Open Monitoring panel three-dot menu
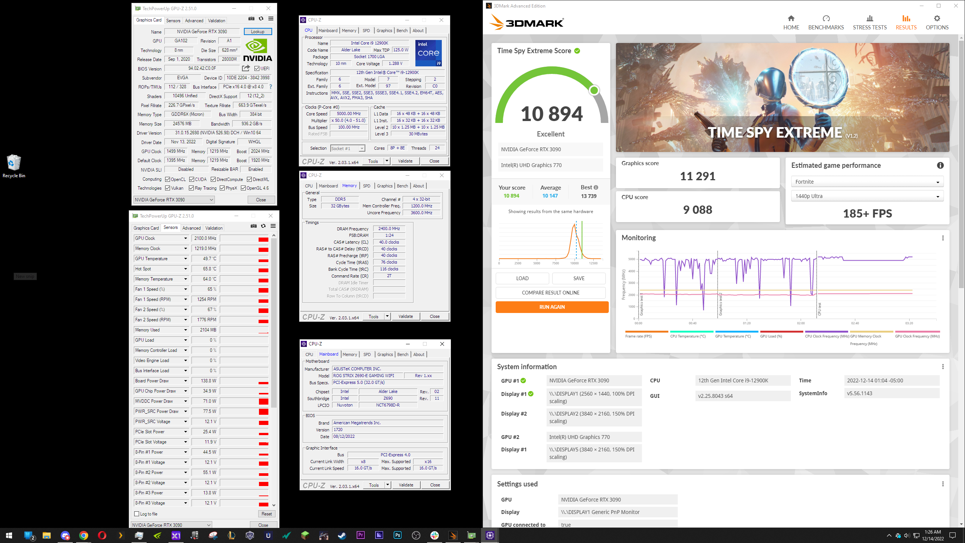The width and height of the screenshot is (965, 543). click(943, 238)
